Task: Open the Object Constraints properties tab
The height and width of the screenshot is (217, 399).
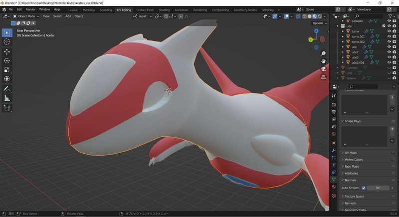Action: [x=334, y=172]
